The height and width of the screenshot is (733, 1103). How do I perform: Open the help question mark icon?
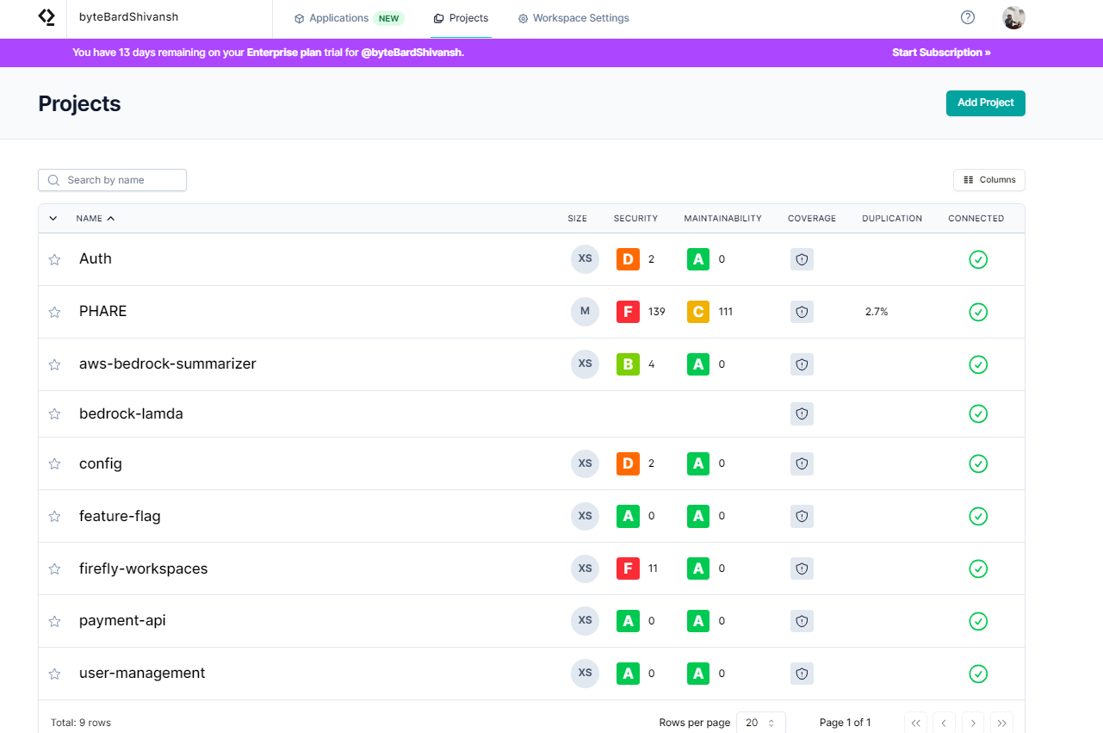click(x=968, y=17)
